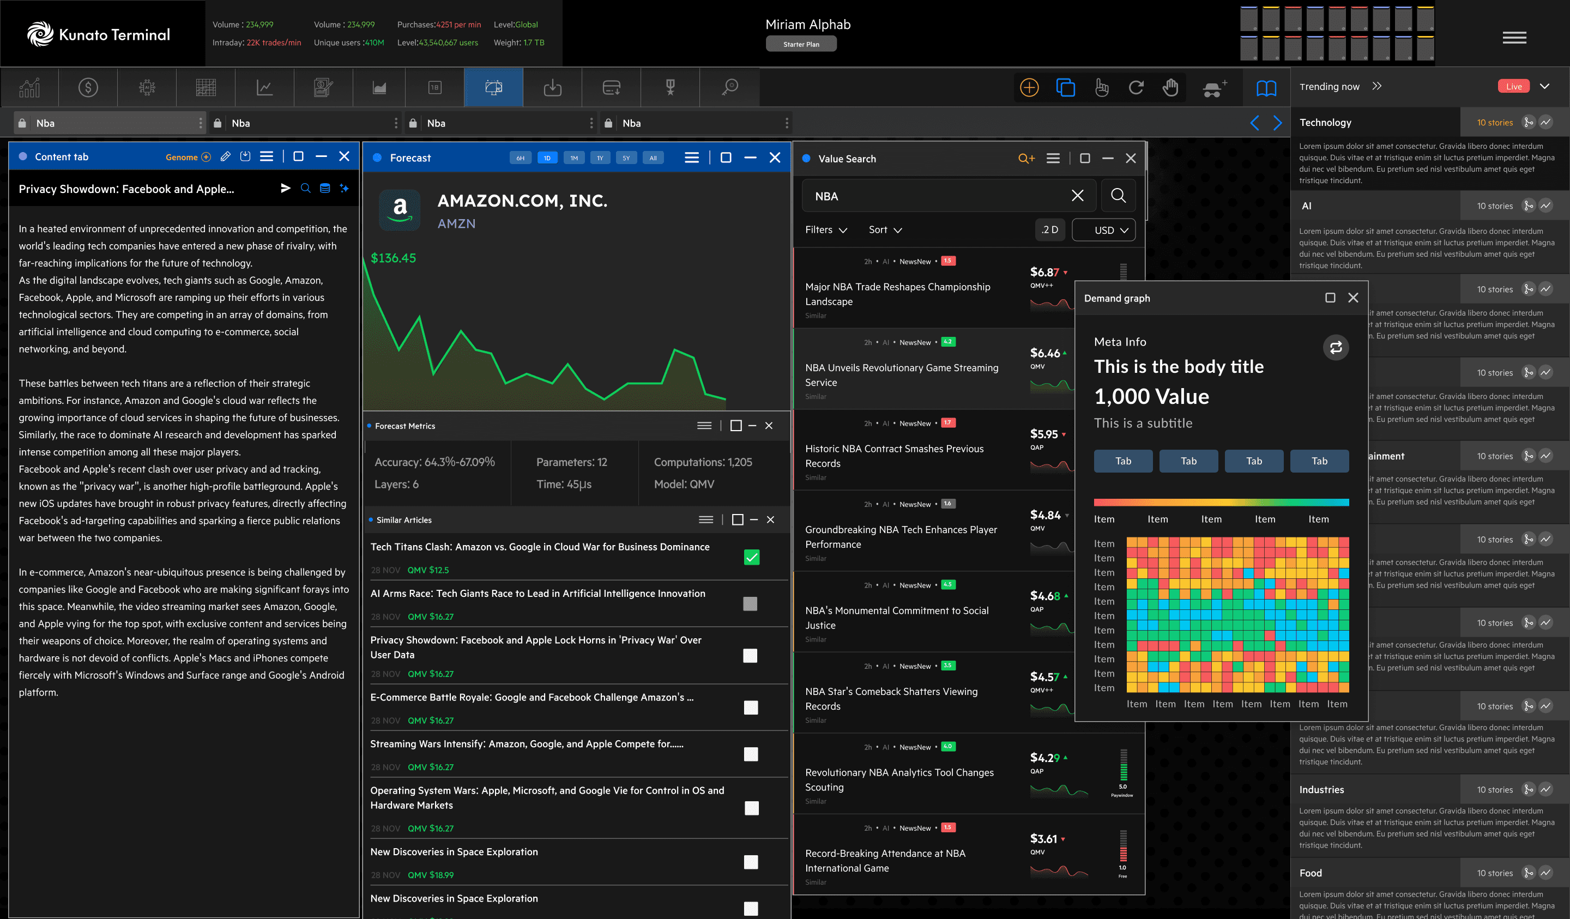Image resolution: width=1570 pixels, height=919 pixels.
Task: Check the Privacy Showdown article checkbox
Action: pos(750,655)
